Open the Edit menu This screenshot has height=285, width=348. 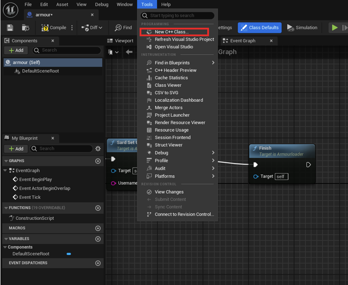click(44, 5)
